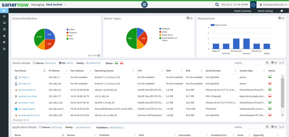Open the book sidebar icon
This screenshot has height=137, width=289.
4,42
